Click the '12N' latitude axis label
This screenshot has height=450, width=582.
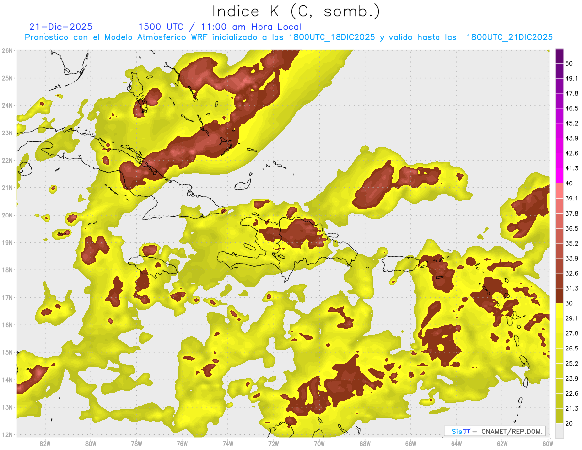tap(7, 434)
